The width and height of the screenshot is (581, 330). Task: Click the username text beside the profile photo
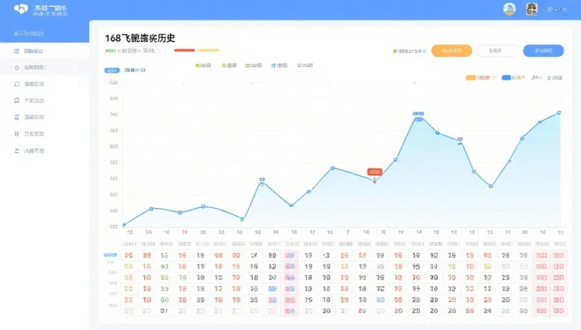pyautogui.click(x=556, y=10)
